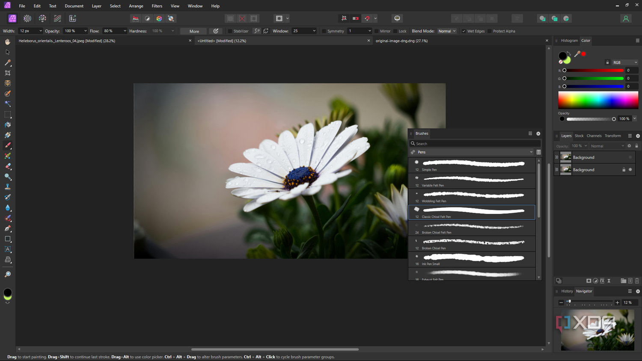This screenshot has height=361, width=642.
Task: Select the Ink Pen Small brush
Action: click(472, 259)
